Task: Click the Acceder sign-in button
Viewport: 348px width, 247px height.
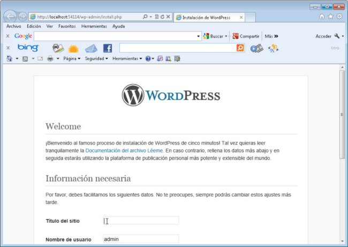Action: [323, 36]
